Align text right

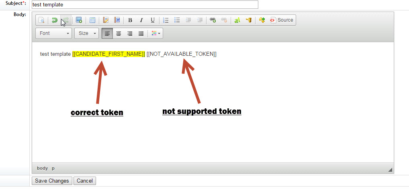[x=130, y=33]
